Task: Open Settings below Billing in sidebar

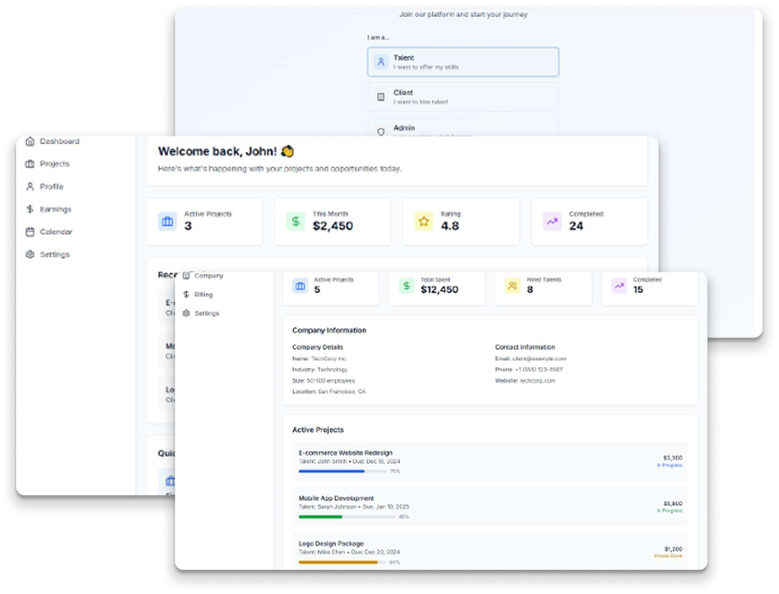Action: (x=206, y=314)
